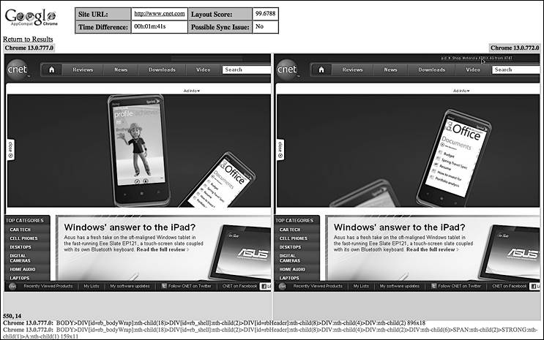Viewport: 544px width, 340px height.
Task: Click the Search field in left screenshot
Action: pyautogui.click(x=246, y=69)
